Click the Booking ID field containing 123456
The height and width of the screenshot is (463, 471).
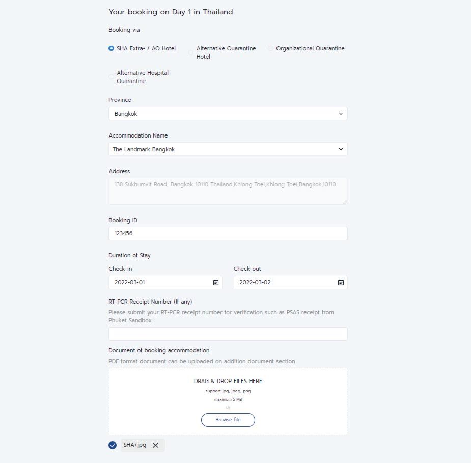pos(228,233)
